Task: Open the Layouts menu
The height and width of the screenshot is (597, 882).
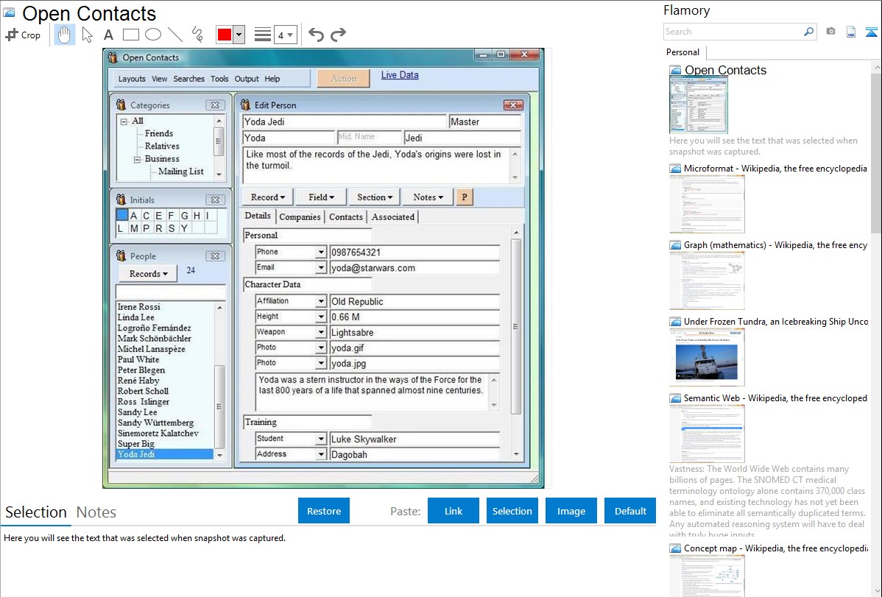Action: click(132, 79)
